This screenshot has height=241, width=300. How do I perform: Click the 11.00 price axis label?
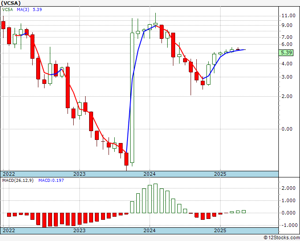pos(289,16)
